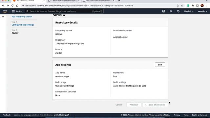Open Cookie preferences
Screen dimensions: 210x118
pyautogui.click(x=199, y=115)
